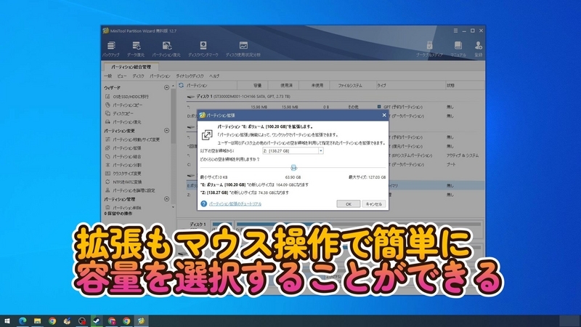Open Microsoft Edge from the taskbar
This screenshot has width=581, height=327.
[23, 321]
